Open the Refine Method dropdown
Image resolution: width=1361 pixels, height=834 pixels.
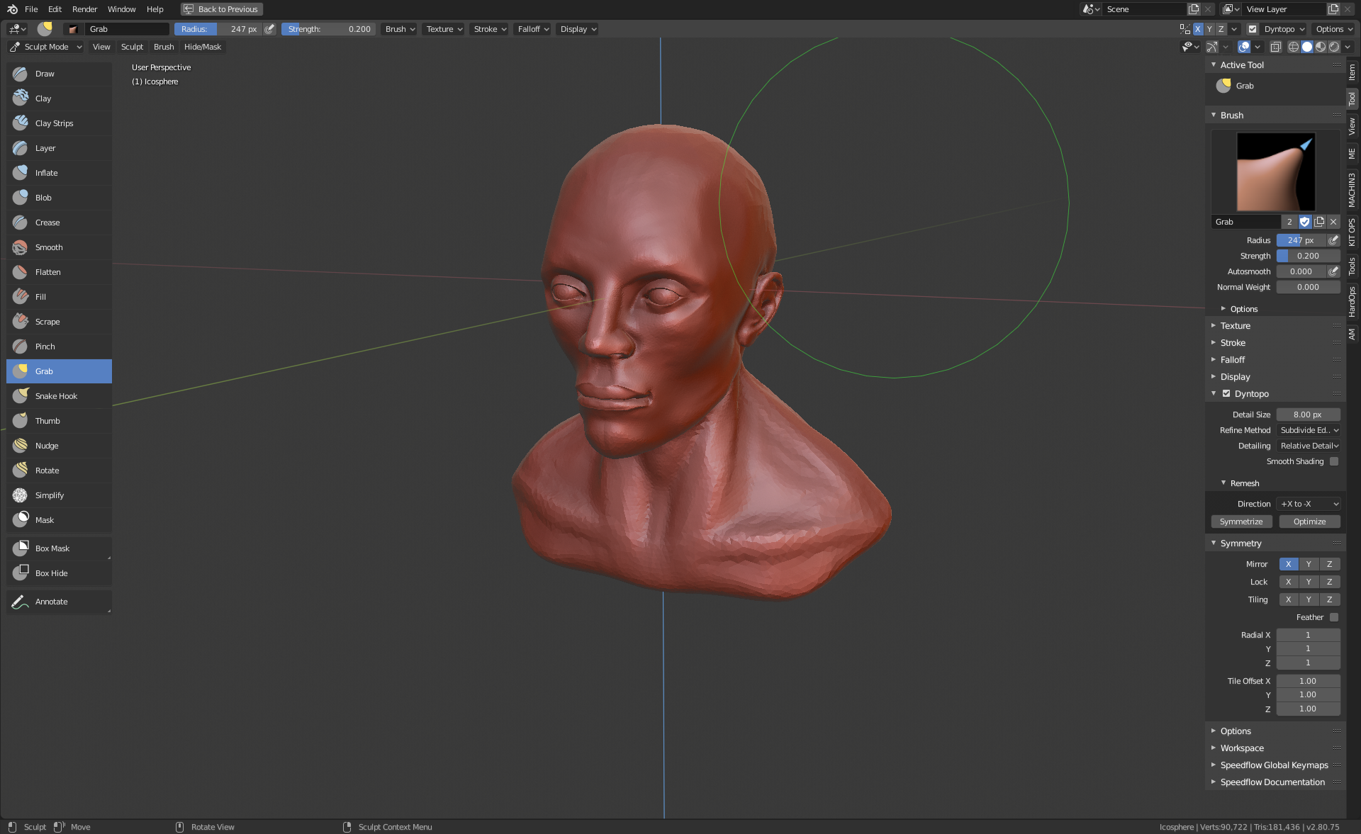1309,430
